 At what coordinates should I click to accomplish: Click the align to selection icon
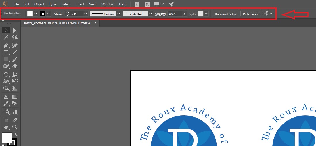[x=266, y=14]
